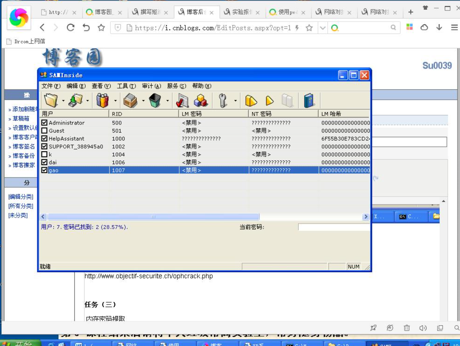Open the Drcom上网信 bookmark
The width and height of the screenshot is (460, 346).
click(26, 42)
